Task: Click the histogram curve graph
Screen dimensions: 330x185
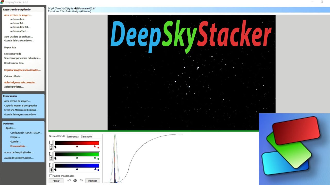Action: (x=143, y=158)
